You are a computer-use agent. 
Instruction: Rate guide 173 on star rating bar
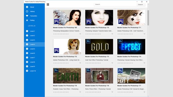[93, 63]
